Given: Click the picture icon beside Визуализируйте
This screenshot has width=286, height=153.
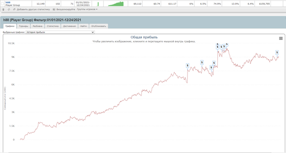Looking at the screenshot, I should [54, 9].
